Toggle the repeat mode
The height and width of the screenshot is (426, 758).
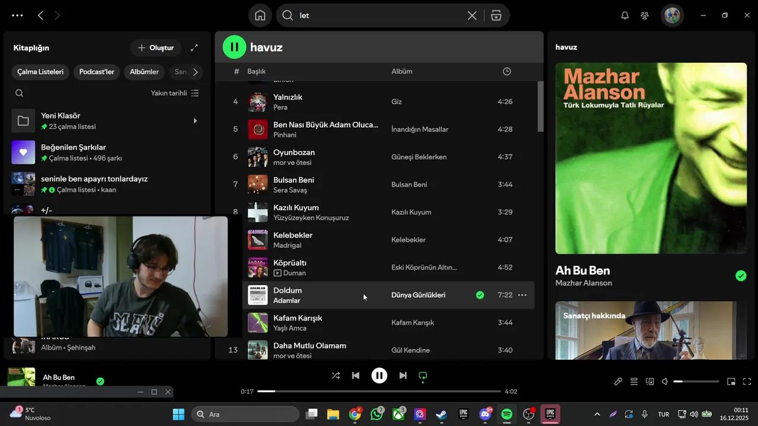pyautogui.click(x=423, y=376)
